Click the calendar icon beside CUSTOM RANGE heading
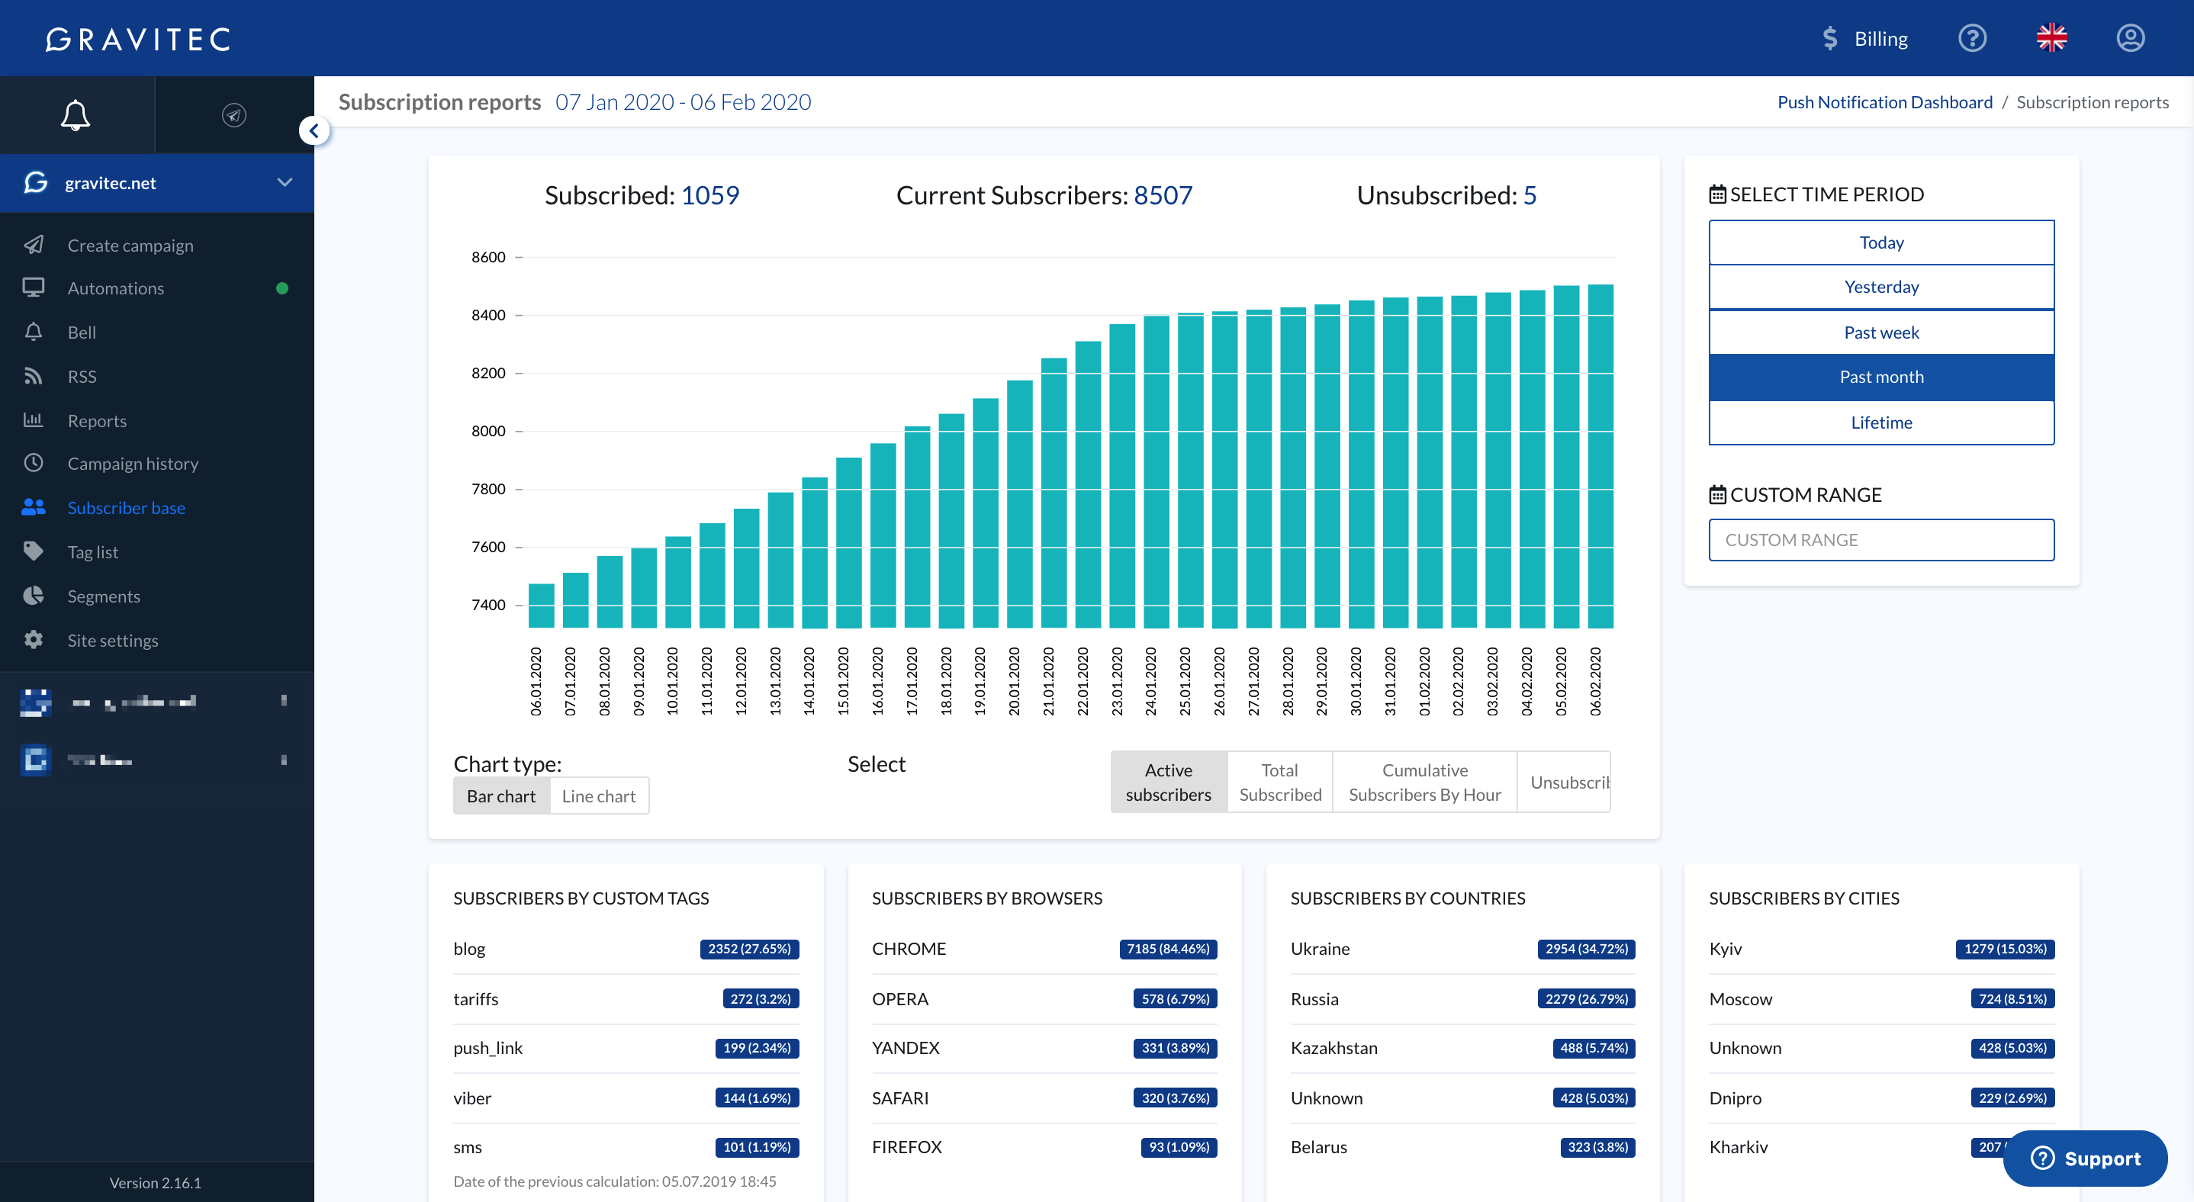 tap(1718, 494)
